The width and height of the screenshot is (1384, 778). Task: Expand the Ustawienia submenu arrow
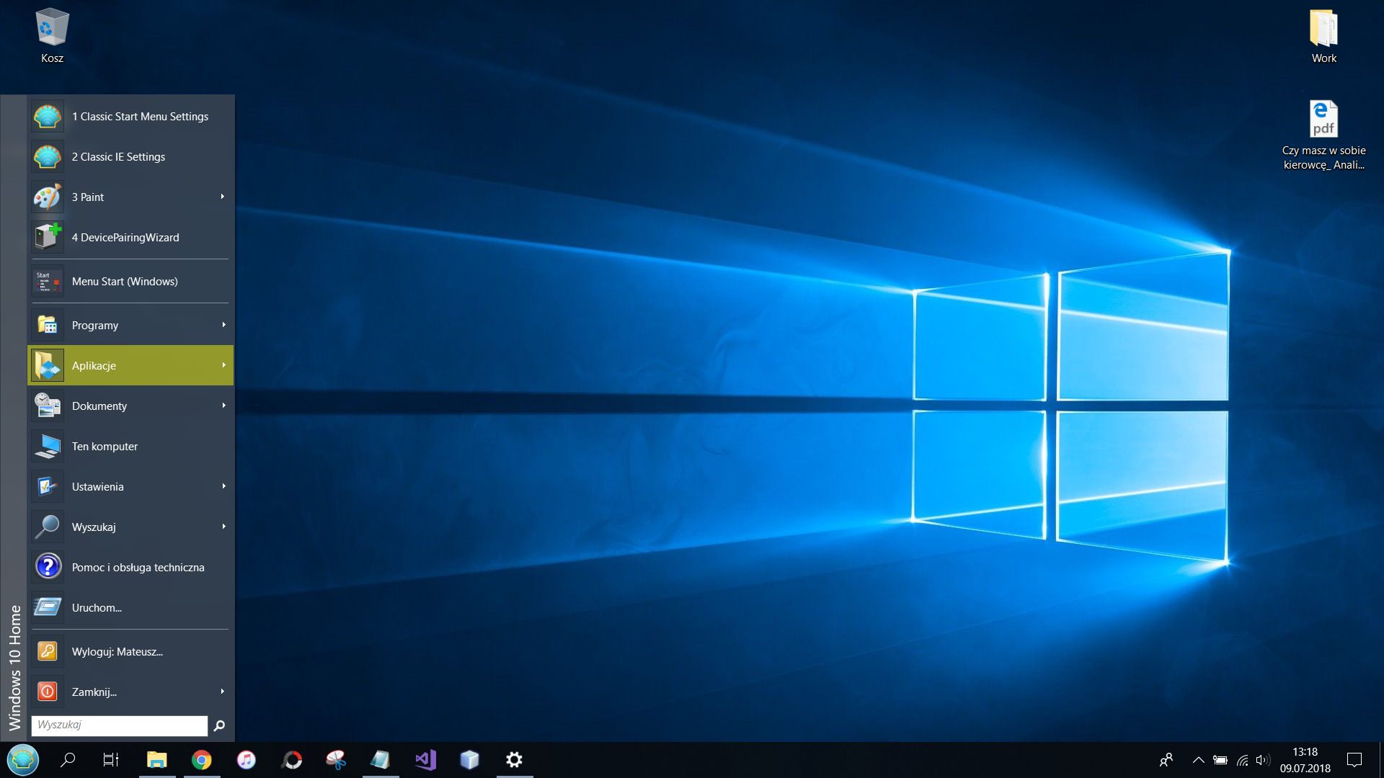pyautogui.click(x=223, y=486)
